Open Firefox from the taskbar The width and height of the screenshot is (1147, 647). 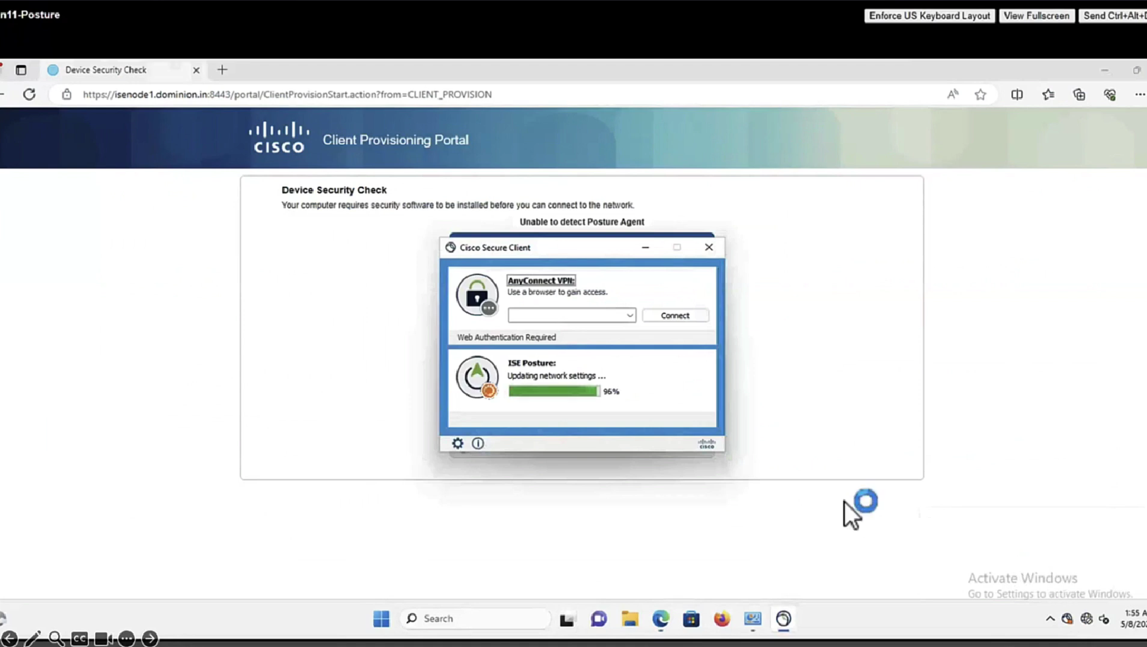(721, 619)
